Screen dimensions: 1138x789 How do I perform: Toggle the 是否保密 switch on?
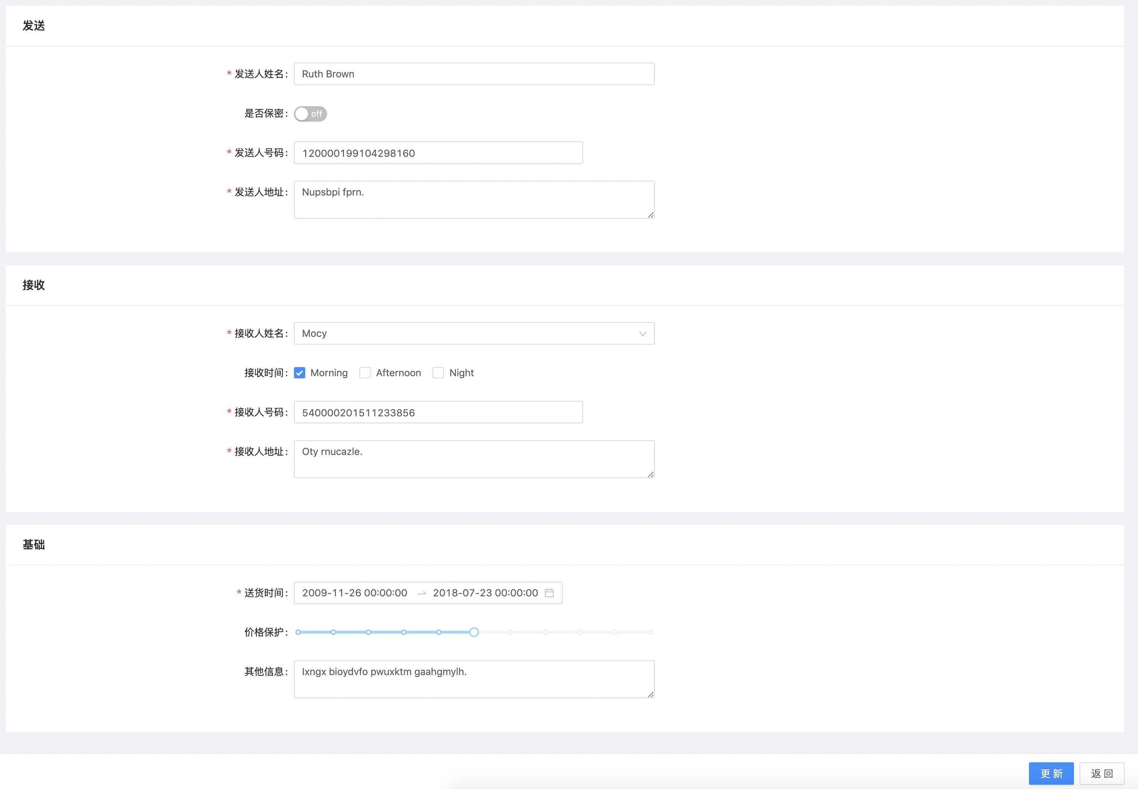pos(310,114)
